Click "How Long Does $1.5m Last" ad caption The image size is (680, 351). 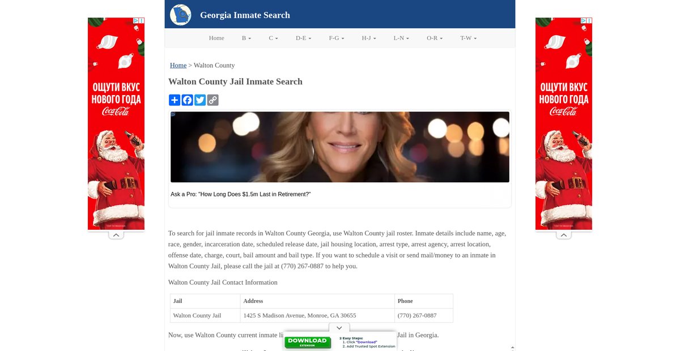tap(241, 194)
